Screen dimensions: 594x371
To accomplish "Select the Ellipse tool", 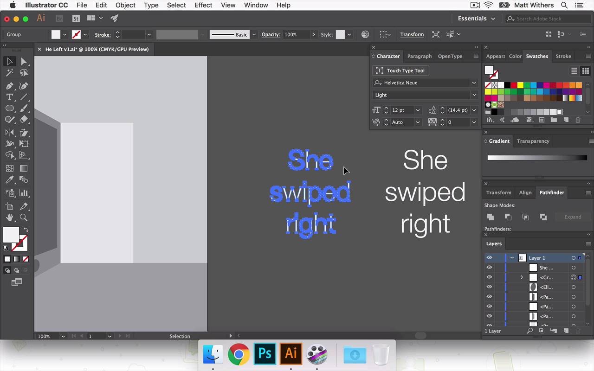I will click(9, 108).
